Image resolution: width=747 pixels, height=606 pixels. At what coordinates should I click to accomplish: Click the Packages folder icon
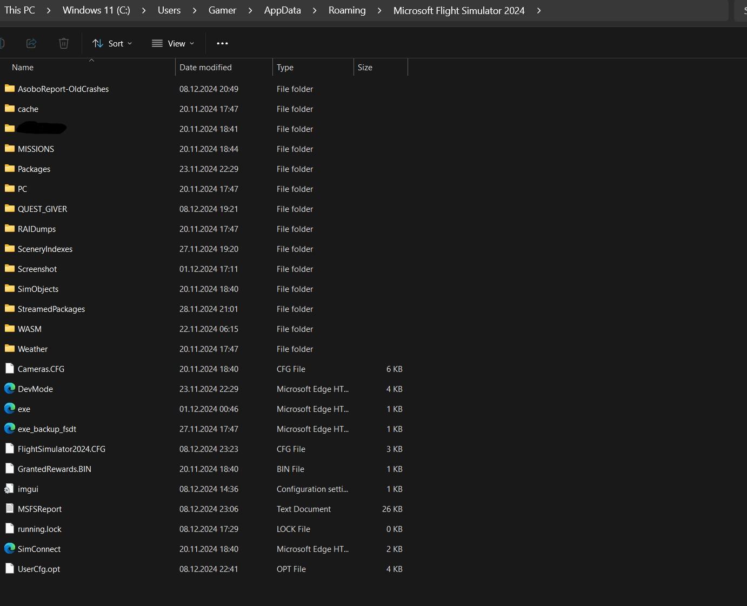pyautogui.click(x=10, y=169)
